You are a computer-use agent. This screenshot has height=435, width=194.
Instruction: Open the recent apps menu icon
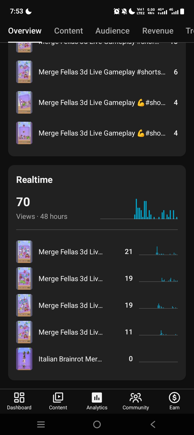pos(41,424)
